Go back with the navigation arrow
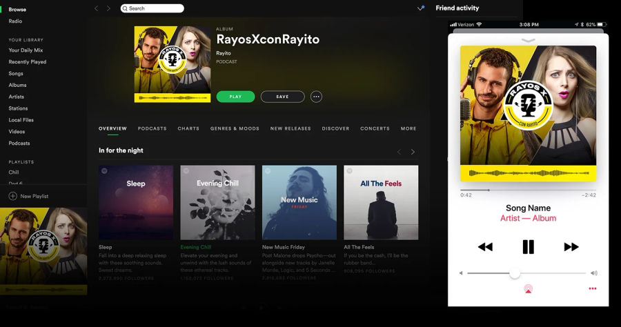Image resolution: width=621 pixels, height=327 pixels. coord(96,8)
